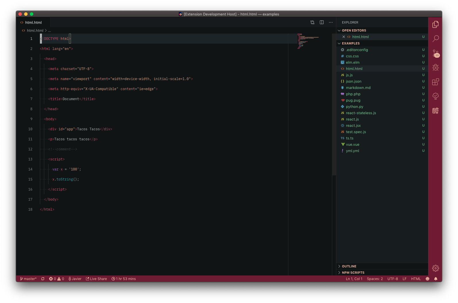Screen dimensions: 458x303
Task: Open the More Actions ellipsis menu
Action: [331, 22]
